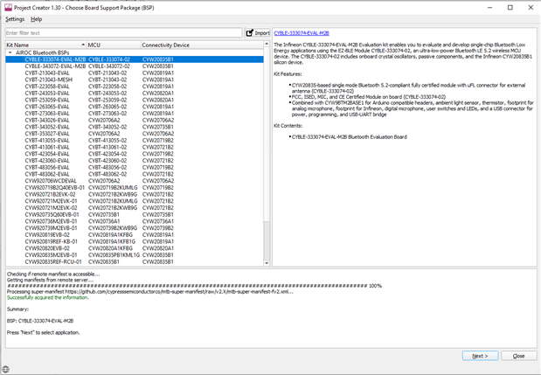Click the Next button
The width and height of the screenshot is (541, 375).
pyautogui.click(x=481, y=356)
